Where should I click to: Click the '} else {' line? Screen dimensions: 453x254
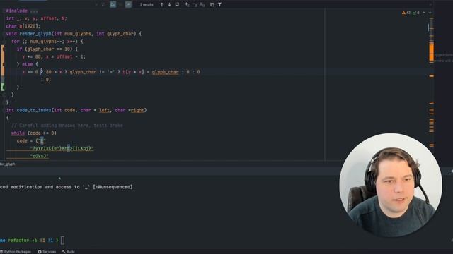(x=28, y=64)
